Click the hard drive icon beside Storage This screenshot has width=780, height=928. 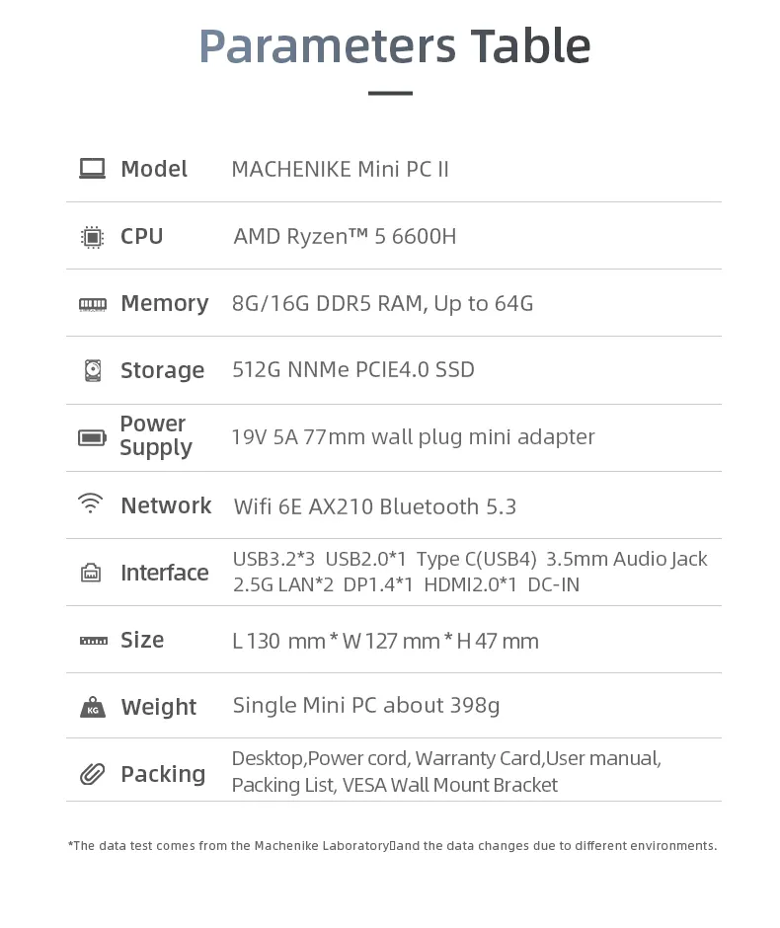point(93,370)
